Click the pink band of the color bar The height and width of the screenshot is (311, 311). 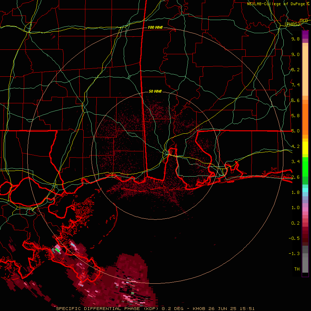tap(305, 209)
